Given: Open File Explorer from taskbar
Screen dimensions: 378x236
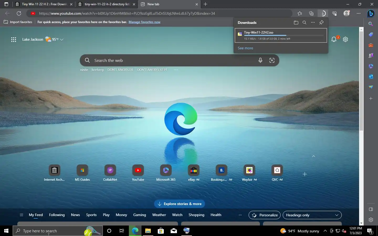Looking at the screenshot, I should 148,231.
